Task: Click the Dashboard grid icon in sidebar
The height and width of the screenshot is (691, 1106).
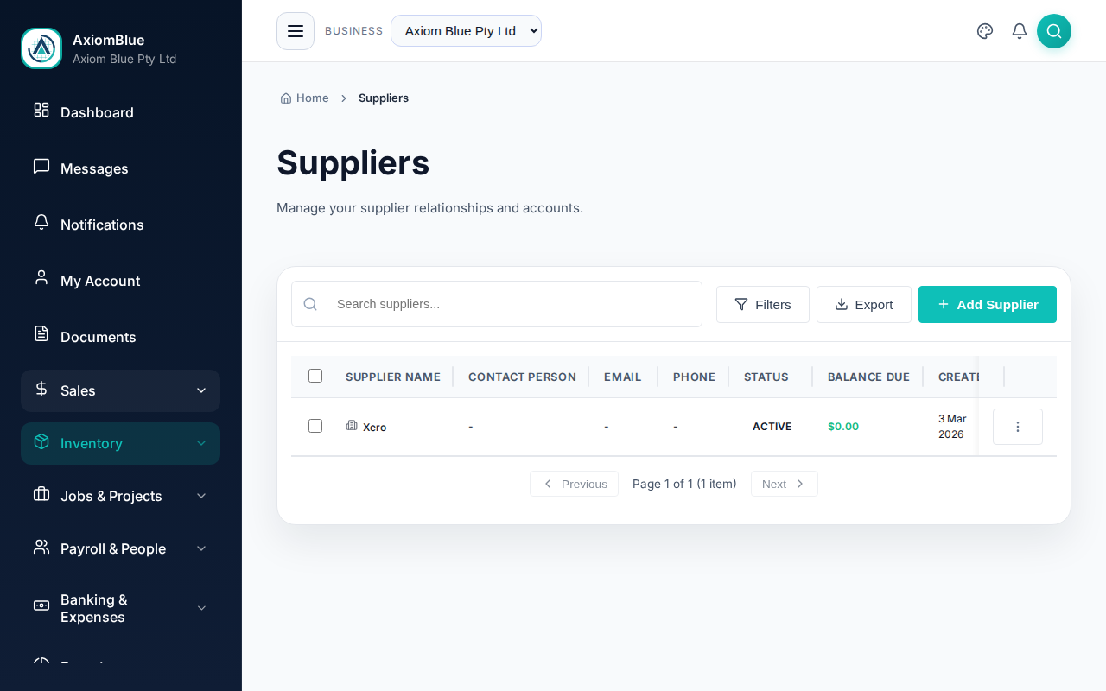Action: tap(41, 110)
